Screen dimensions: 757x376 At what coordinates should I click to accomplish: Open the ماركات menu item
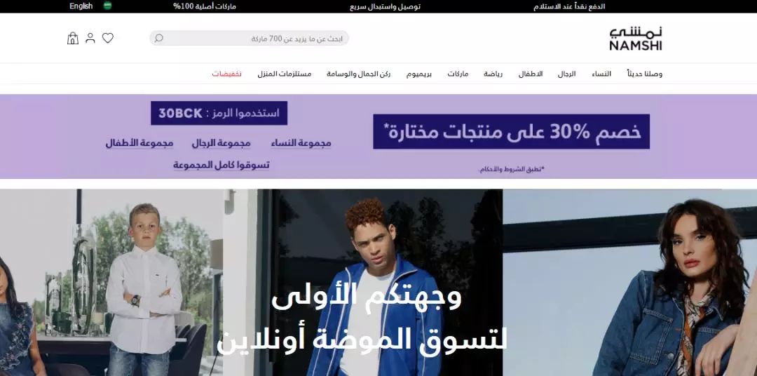458,74
